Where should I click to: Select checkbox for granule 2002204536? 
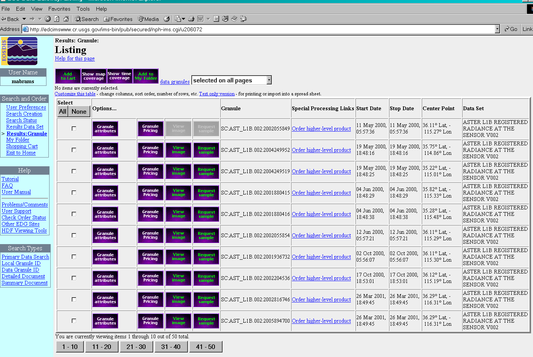[x=74, y=278]
